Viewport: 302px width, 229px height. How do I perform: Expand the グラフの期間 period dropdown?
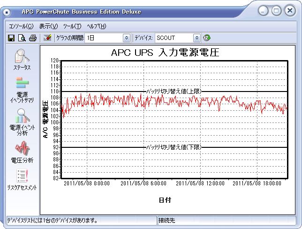[127, 38]
